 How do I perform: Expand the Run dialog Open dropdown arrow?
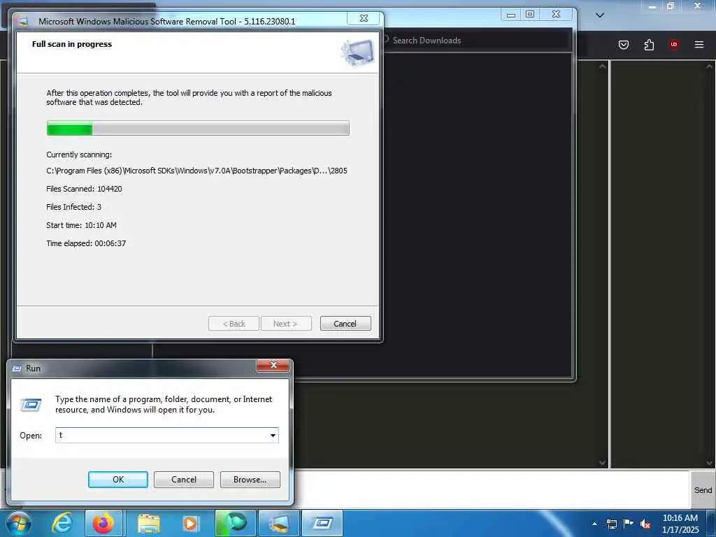coord(273,435)
